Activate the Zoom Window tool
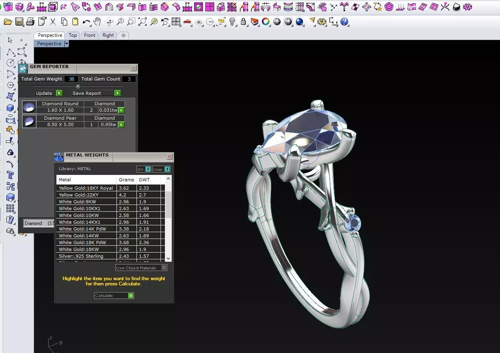The image size is (500, 353). (131, 22)
